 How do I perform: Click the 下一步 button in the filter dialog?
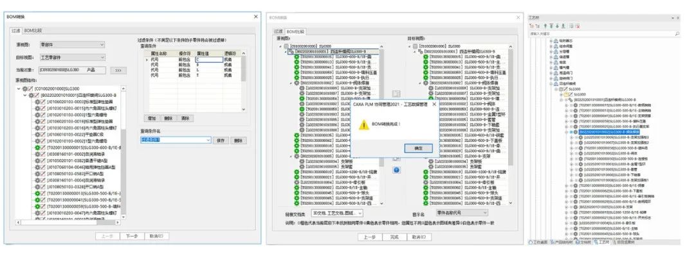[131, 236]
